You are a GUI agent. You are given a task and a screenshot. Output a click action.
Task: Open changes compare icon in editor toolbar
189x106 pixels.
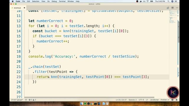(168, 8)
